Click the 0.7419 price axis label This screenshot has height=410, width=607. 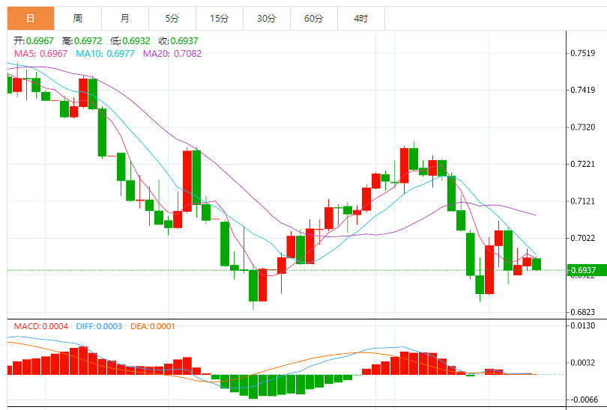(583, 90)
